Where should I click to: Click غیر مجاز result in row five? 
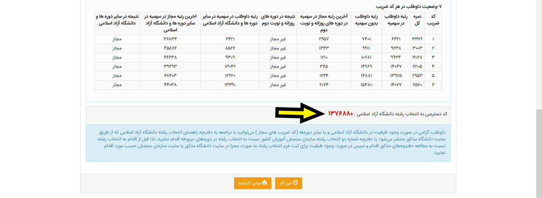click(x=278, y=76)
